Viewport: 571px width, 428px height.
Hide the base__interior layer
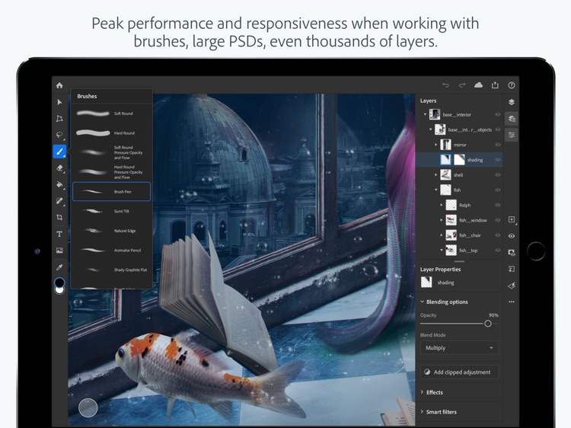coord(497,114)
